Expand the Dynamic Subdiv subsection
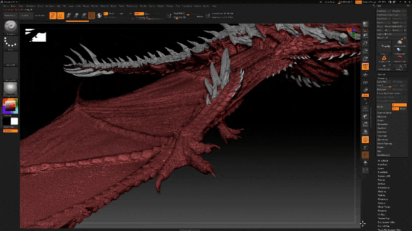 click(384, 113)
